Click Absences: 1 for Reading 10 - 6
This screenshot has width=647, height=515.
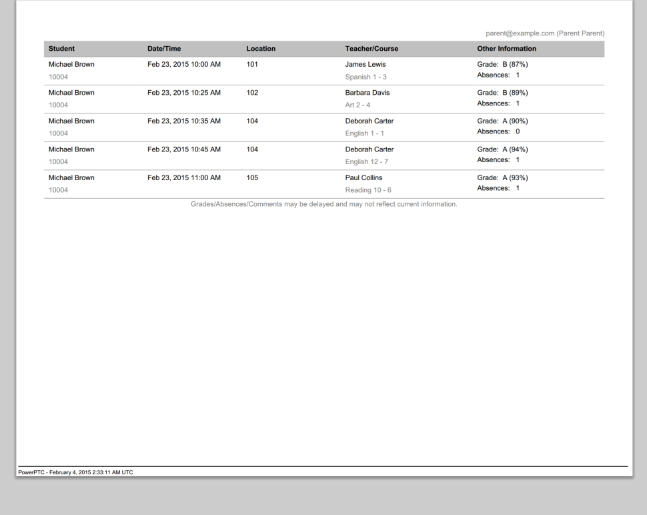(498, 188)
